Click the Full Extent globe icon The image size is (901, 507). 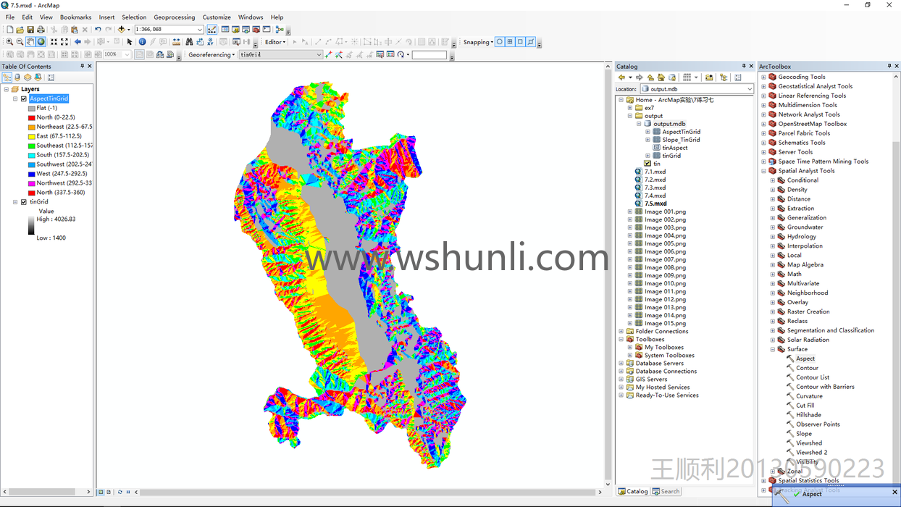[x=41, y=42]
